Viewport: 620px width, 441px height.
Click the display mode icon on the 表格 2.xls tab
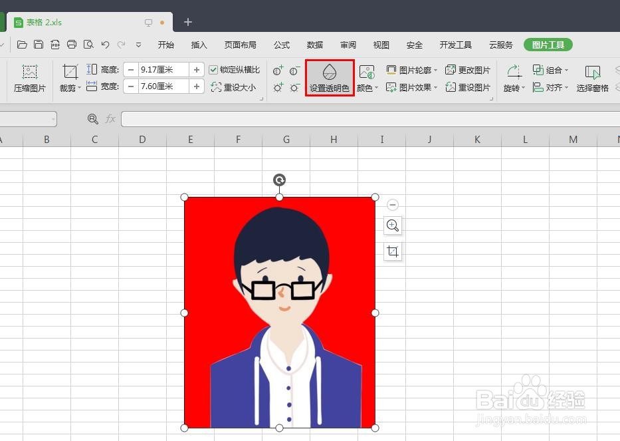tap(148, 23)
